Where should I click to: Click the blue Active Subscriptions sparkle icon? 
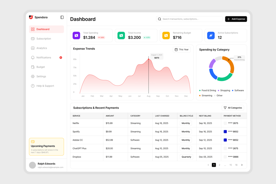click(x=211, y=36)
